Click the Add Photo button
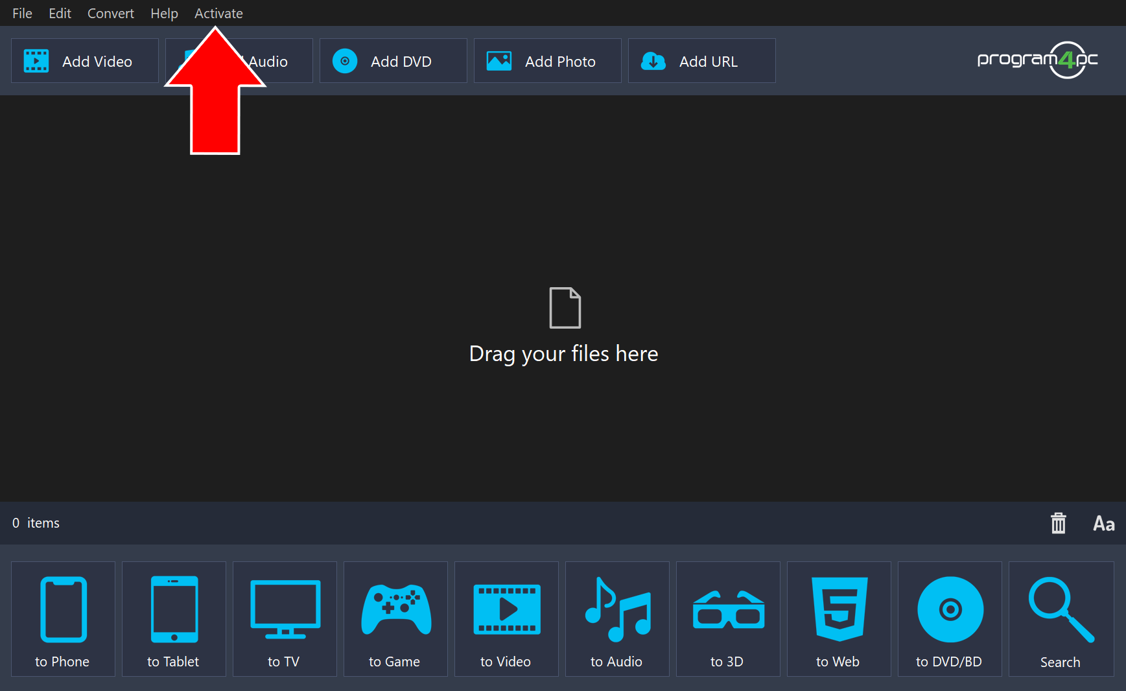 click(x=548, y=61)
